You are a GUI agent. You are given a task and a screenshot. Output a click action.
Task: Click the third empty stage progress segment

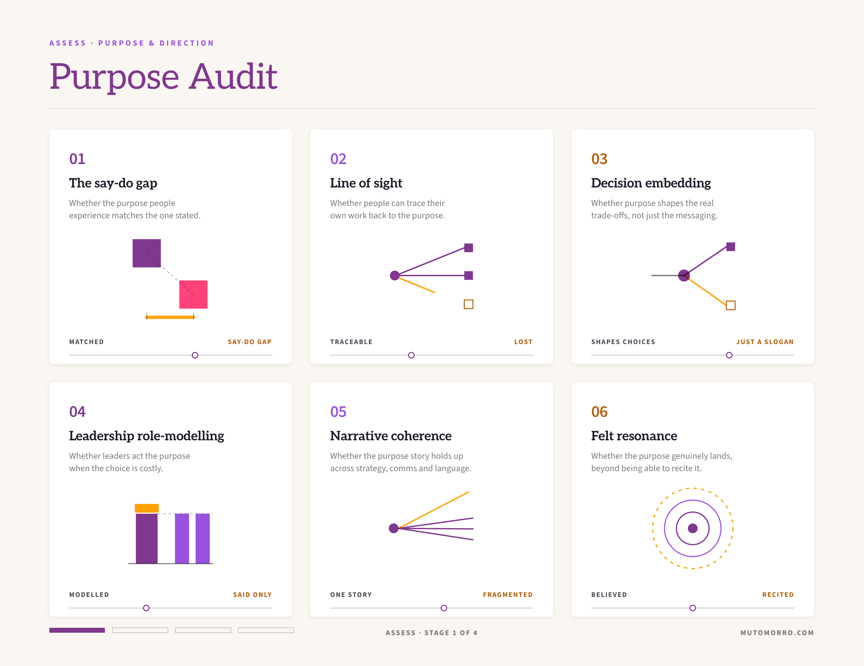pyautogui.click(x=203, y=630)
